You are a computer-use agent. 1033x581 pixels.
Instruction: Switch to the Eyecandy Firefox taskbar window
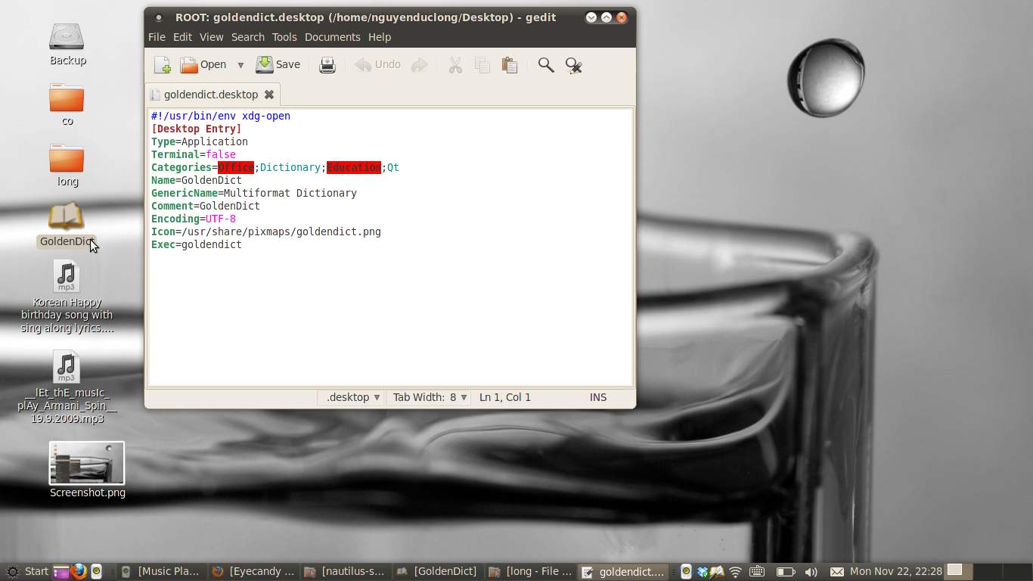point(253,571)
